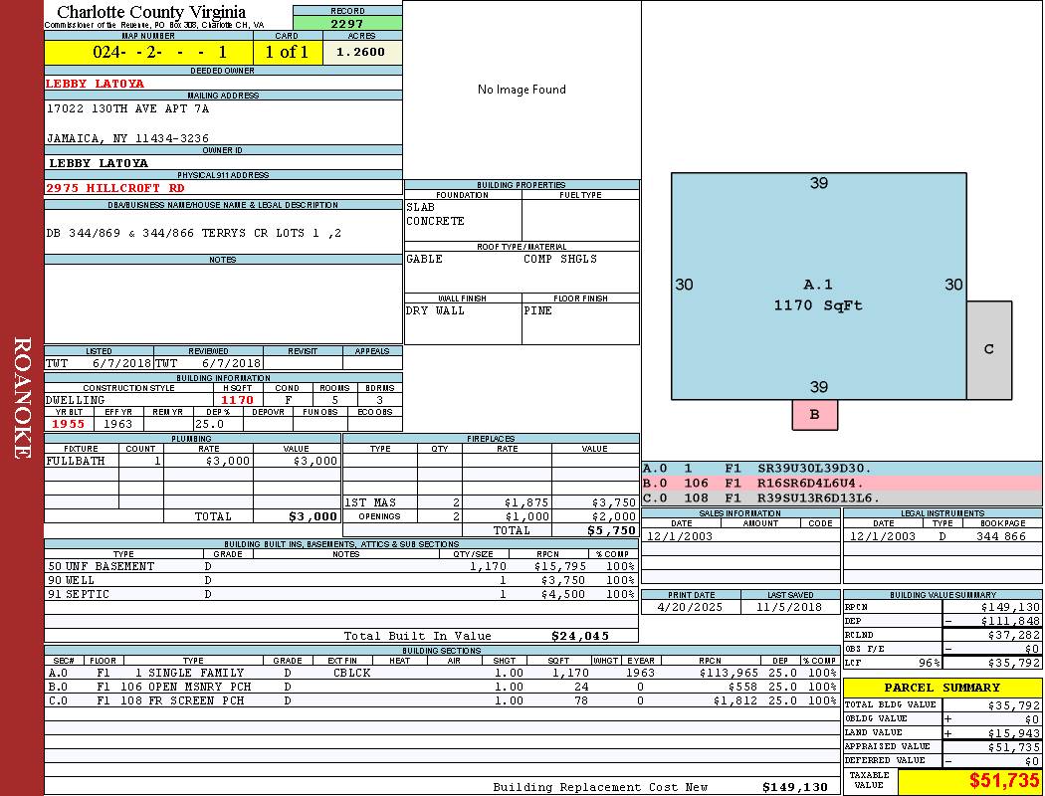Click the 90 WELL row
Screen dimensions: 1045x796
pos(341,581)
